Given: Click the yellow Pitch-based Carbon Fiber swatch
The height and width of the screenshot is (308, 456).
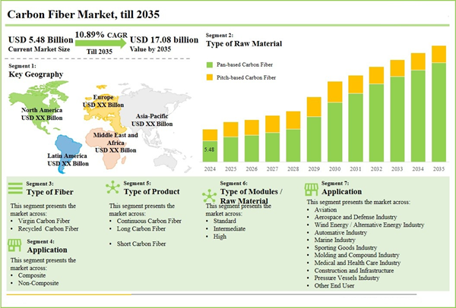Looking at the screenshot, I should (x=209, y=78).
